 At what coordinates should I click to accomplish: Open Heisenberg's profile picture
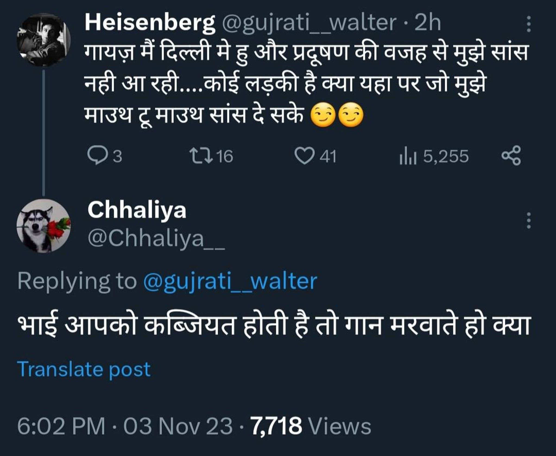point(44,40)
